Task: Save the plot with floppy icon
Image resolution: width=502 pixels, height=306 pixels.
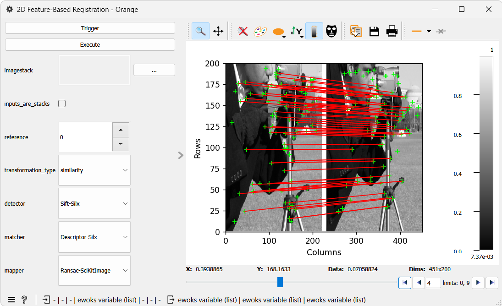Action: tap(374, 31)
